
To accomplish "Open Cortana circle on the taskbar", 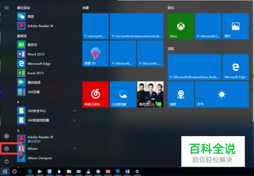I will 14,172.
